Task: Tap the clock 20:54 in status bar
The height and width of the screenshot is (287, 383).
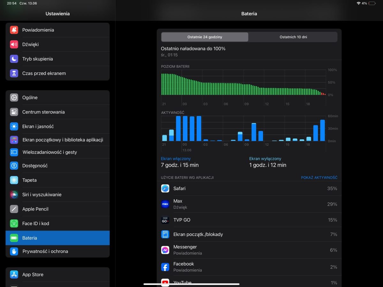Action: click(x=12, y=3)
